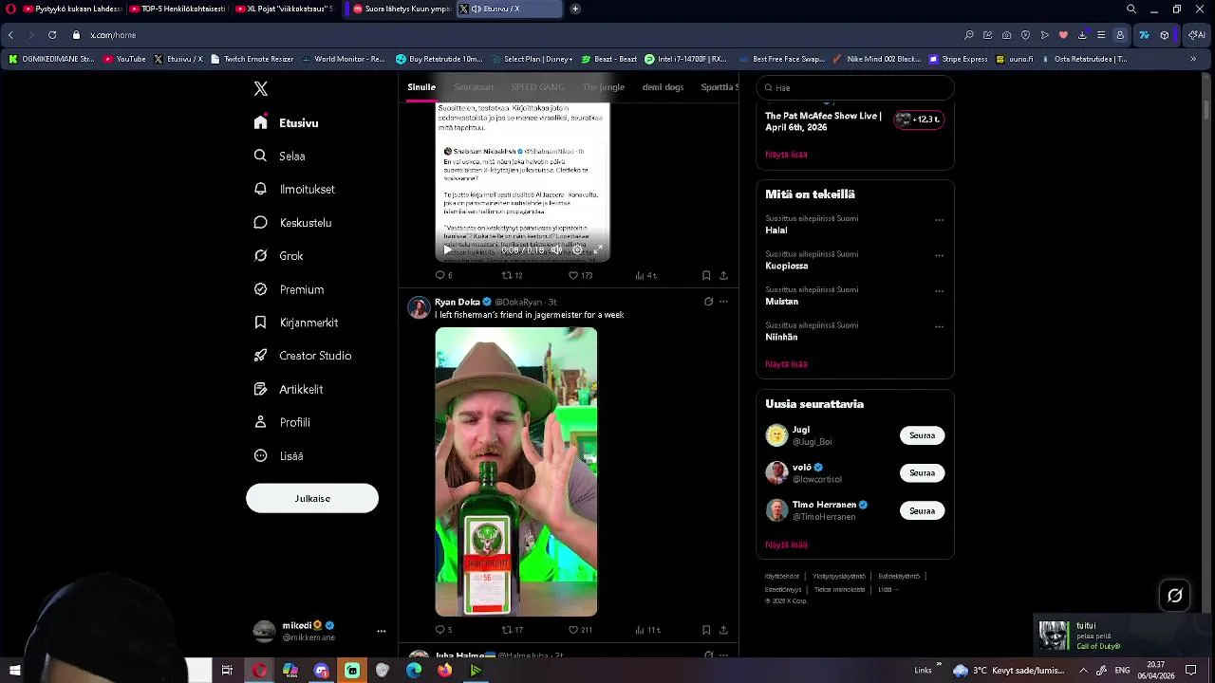Open video settings gear in top post
The image size is (1215, 683).
[577, 249]
